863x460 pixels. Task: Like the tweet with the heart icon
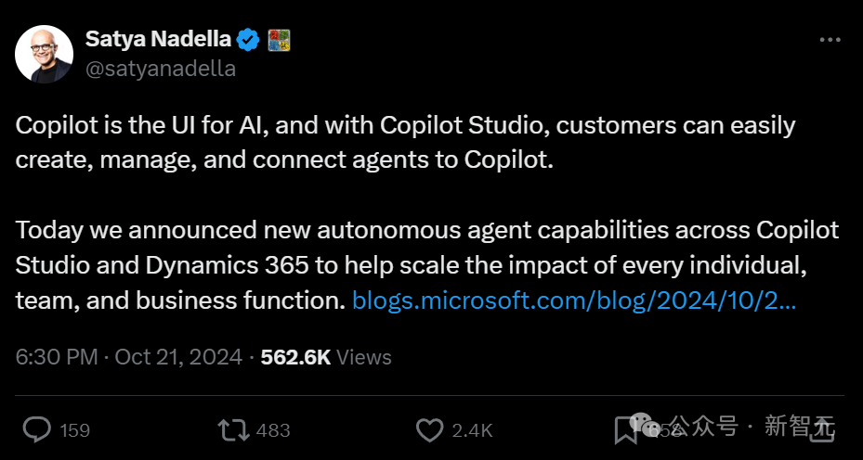(429, 429)
